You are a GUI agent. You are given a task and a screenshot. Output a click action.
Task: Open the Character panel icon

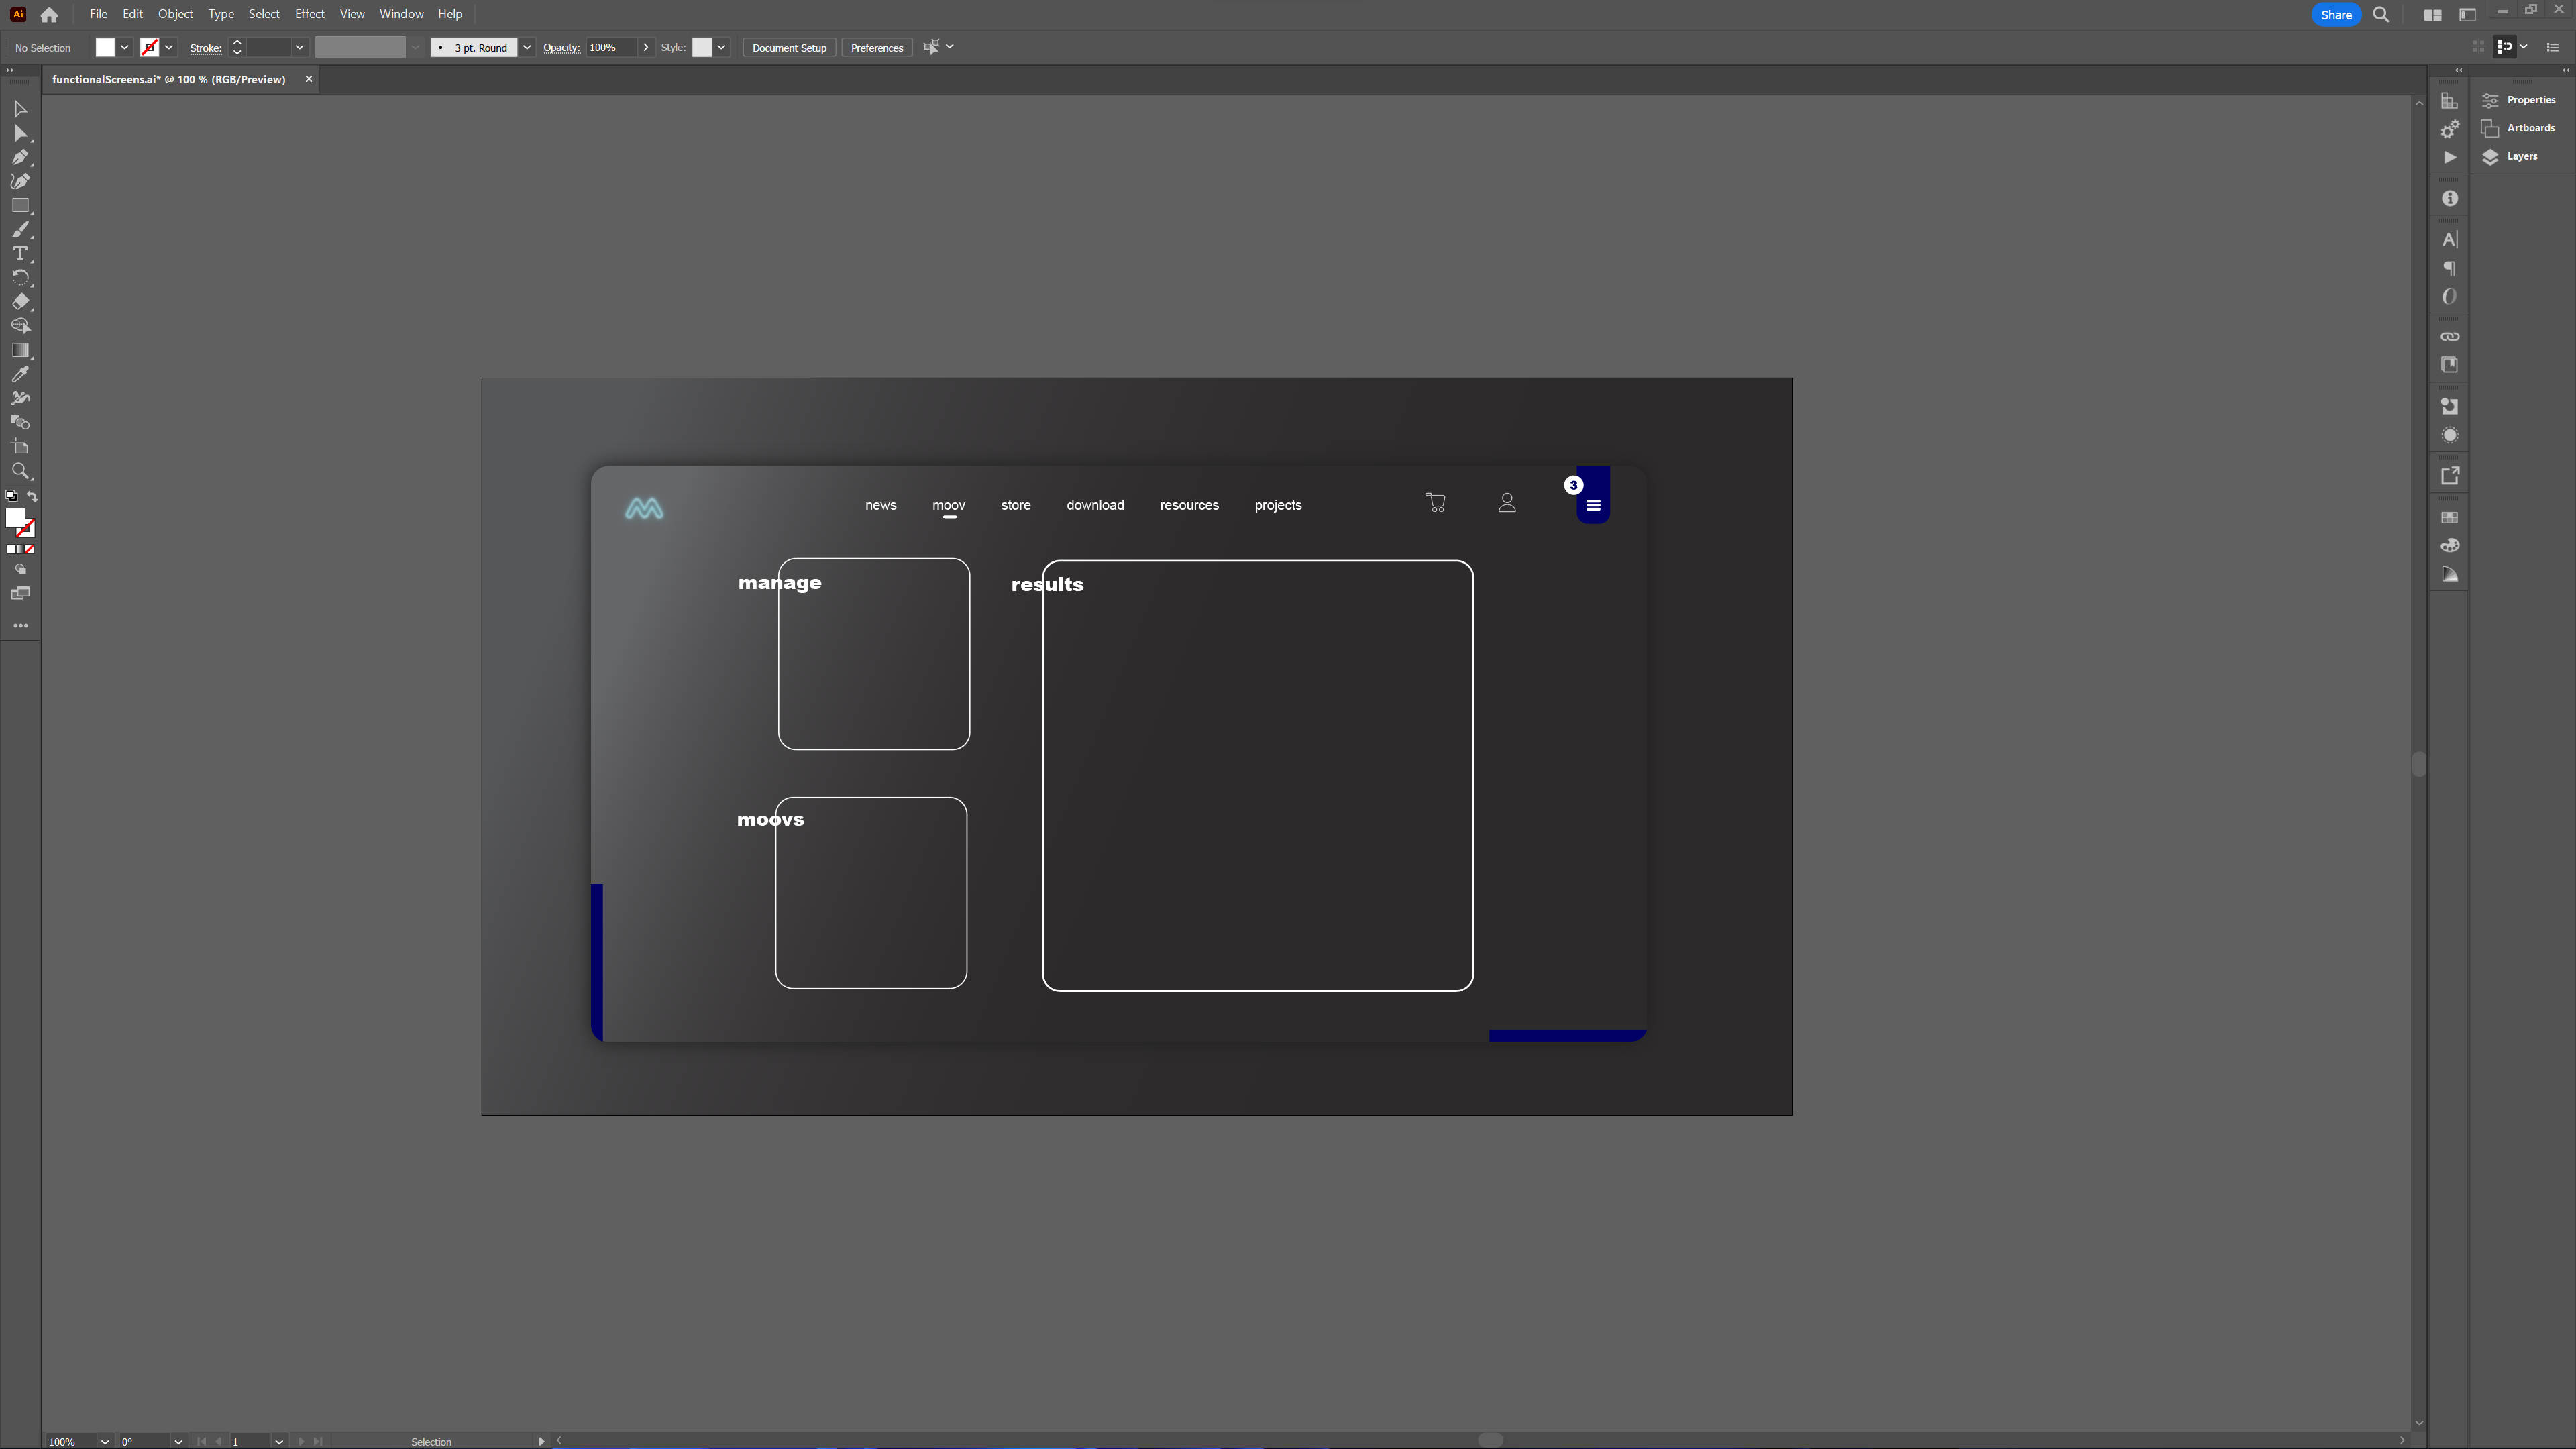click(x=2449, y=240)
